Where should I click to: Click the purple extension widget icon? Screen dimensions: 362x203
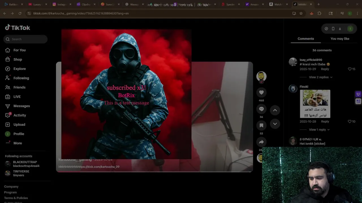pos(358,94)
